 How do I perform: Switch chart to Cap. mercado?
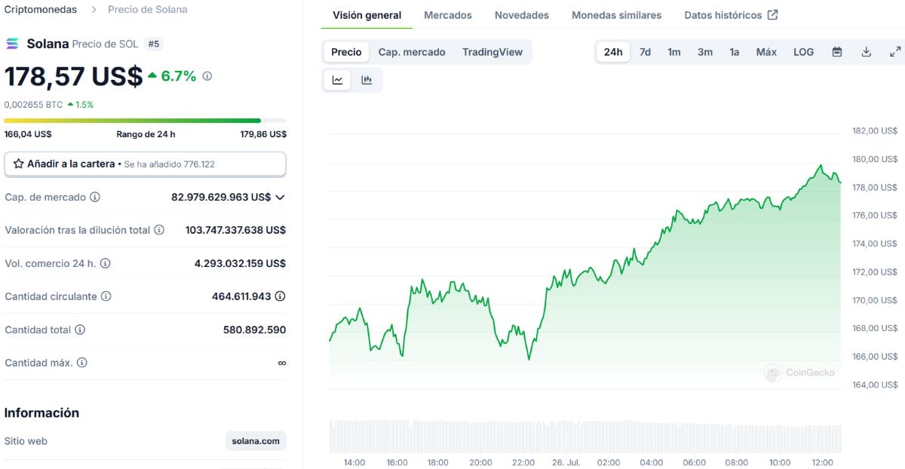tap(412, 52)
